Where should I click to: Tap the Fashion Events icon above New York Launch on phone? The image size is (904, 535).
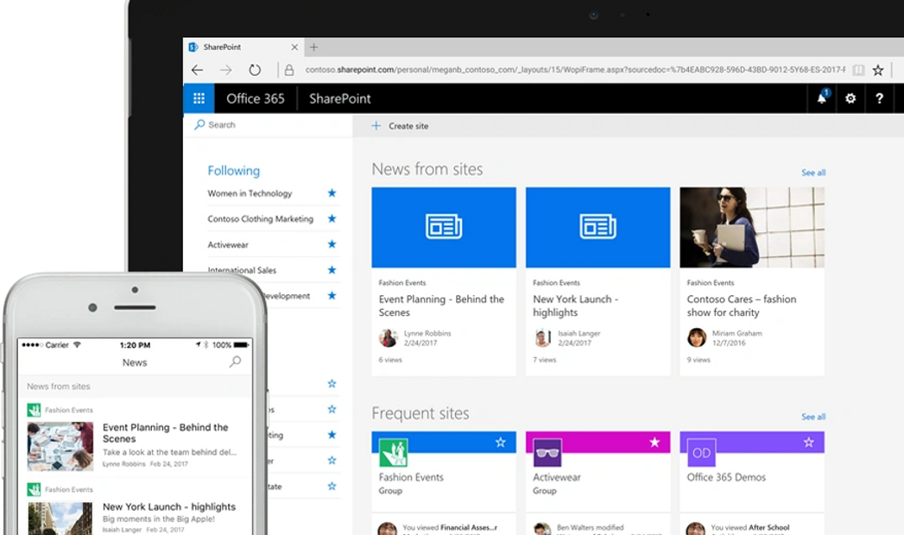tap(34, 489)
